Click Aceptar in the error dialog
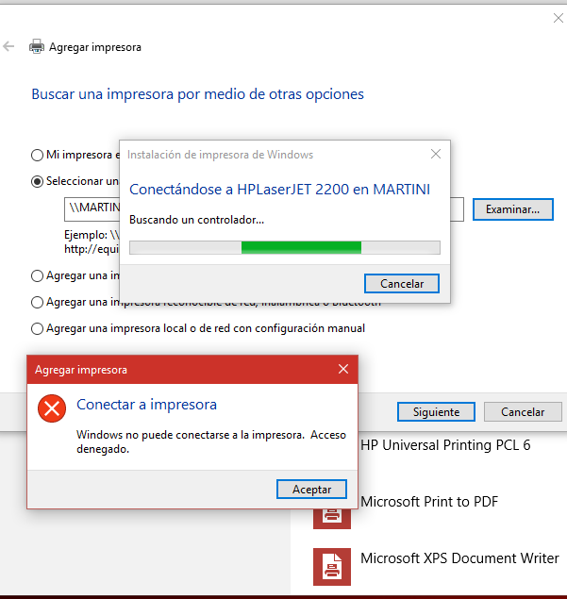 click(311, 489)
